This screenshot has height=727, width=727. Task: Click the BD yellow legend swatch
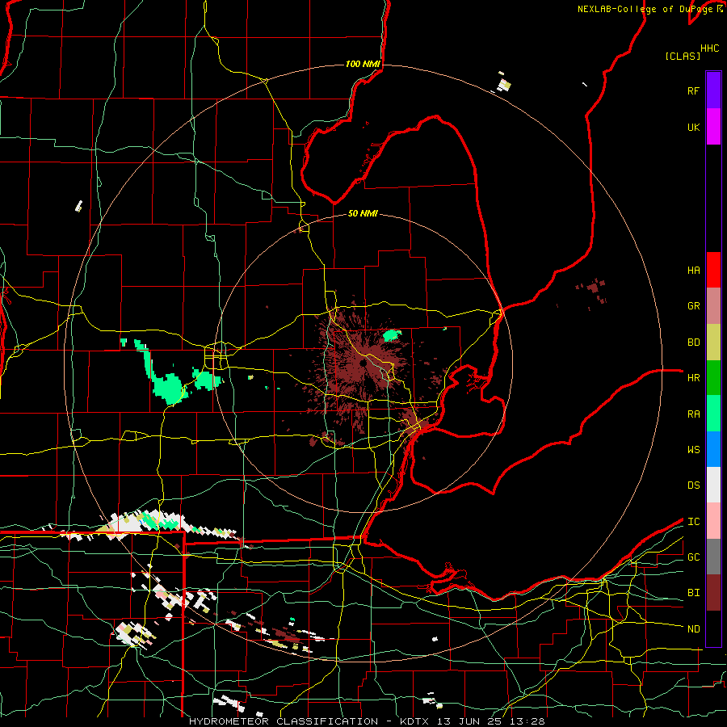click(x=713, y=342)
